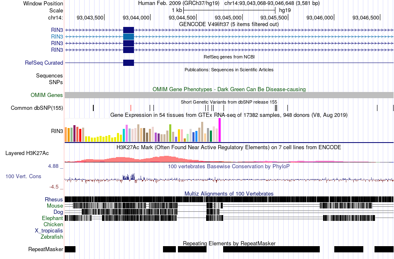This screenshot has height=259, width=394.
Task: Click the tall lime-green GTEx expression bar
Action: (170, 133)
